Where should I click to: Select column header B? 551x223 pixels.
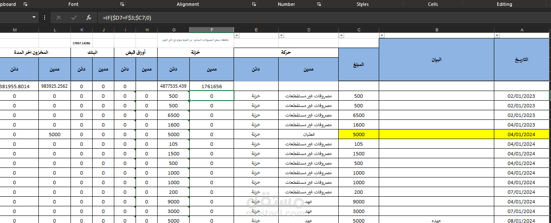click(437, 30)
